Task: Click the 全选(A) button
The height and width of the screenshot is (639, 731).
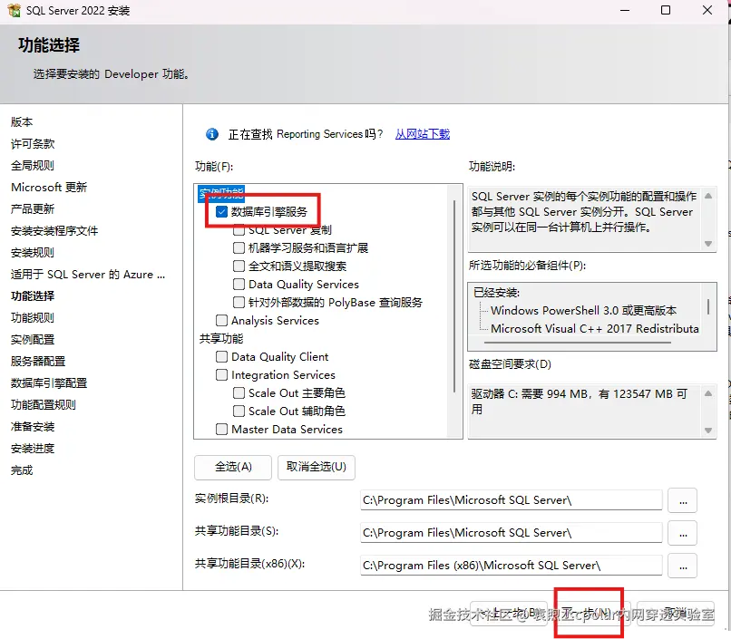Action: point(233,467)
